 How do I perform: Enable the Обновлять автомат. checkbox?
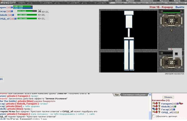(x=154, y=116)
